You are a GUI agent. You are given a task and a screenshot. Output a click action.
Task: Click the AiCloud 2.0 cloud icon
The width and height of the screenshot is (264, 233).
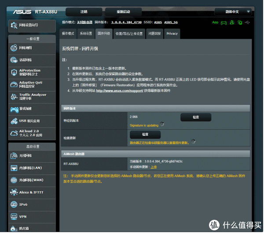tap(14, 133)
